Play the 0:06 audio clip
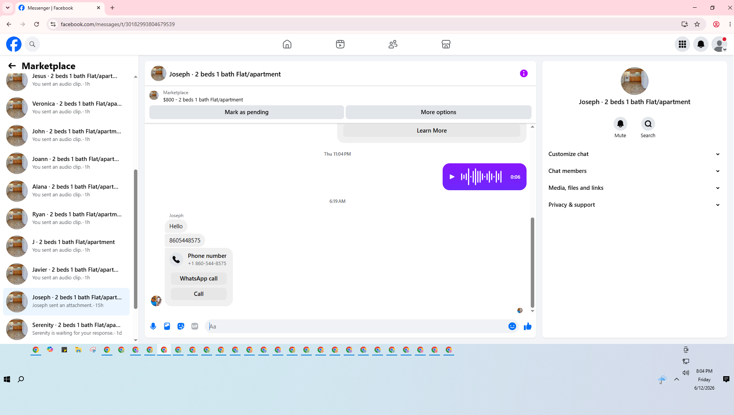The image size is (734, 415). coord(452,177)
